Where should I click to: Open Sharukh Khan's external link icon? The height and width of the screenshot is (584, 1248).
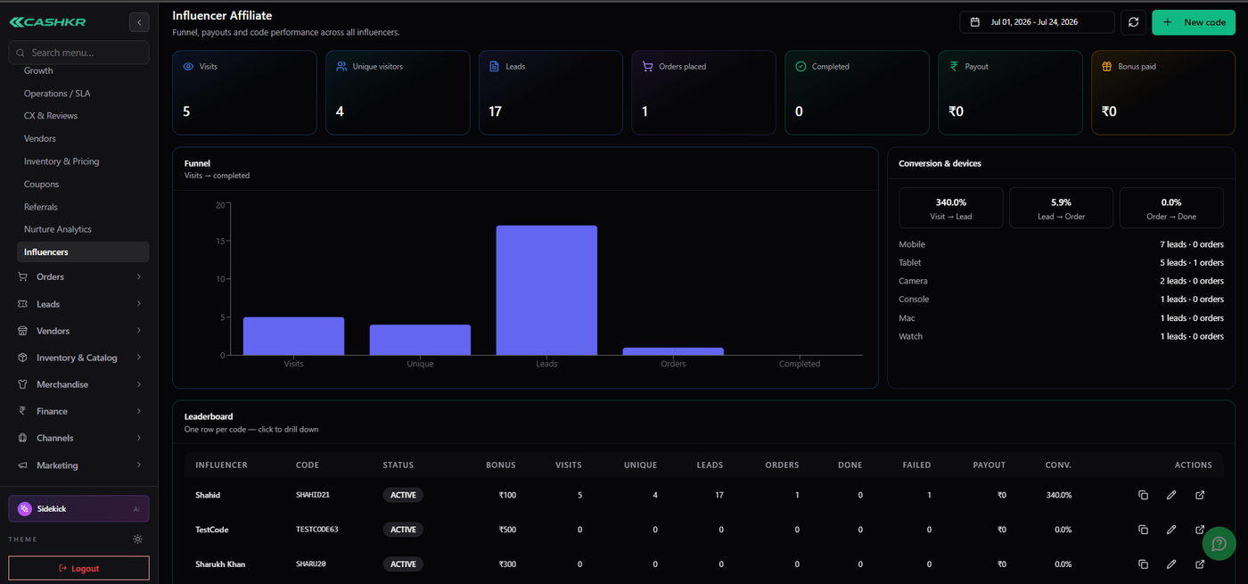tap(1200, 564)
